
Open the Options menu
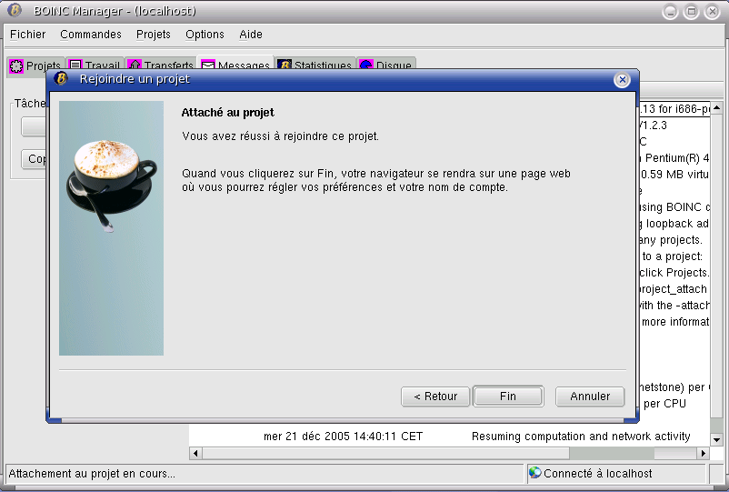click(205, 35)
